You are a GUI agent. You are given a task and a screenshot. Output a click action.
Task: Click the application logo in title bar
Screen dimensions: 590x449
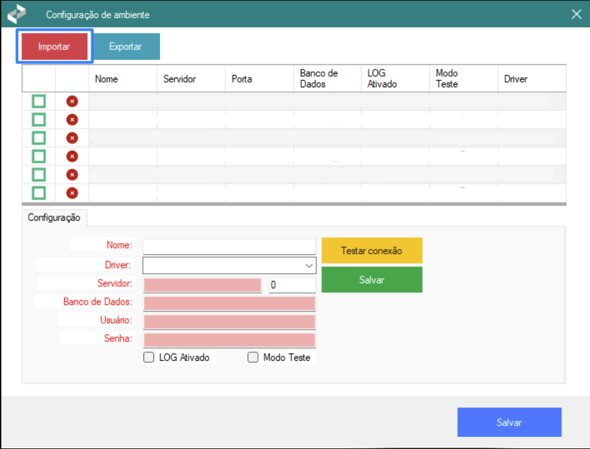17,14
